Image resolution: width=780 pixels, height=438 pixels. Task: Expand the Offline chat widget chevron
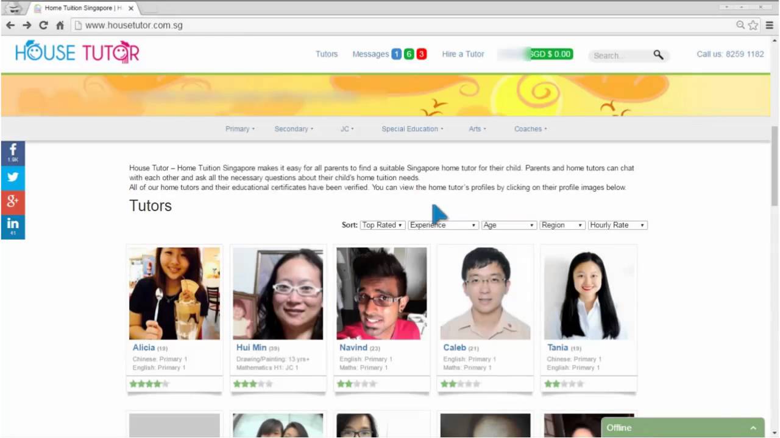point(753,428)
